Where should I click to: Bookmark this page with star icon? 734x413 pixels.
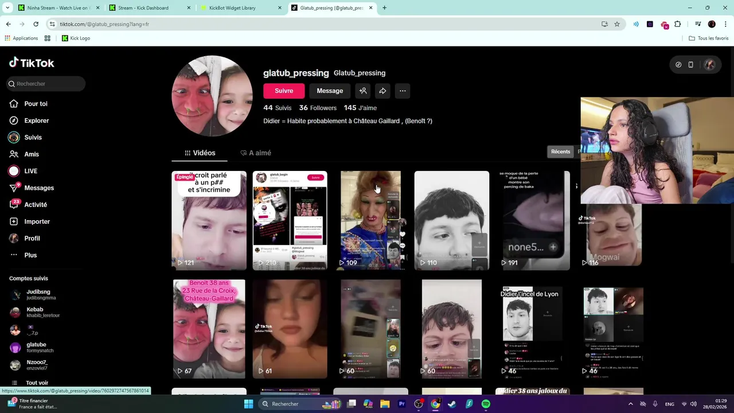[x=617, y=24]
